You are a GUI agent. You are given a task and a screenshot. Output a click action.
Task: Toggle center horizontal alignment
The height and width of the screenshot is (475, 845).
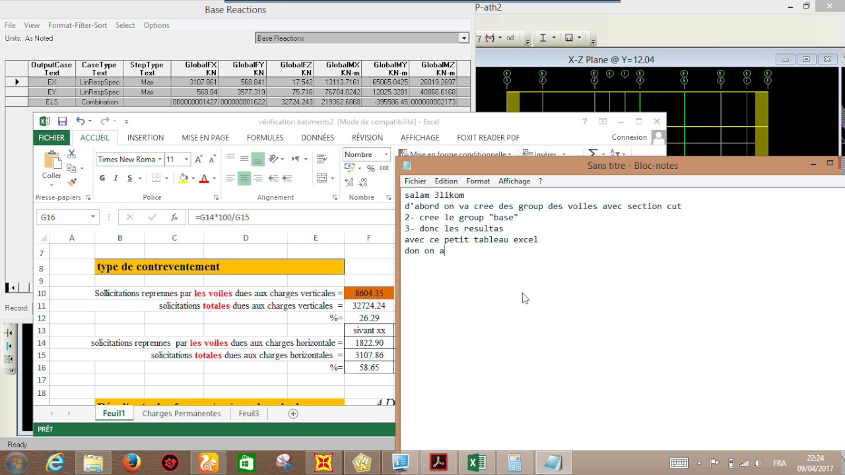[x=244, y=178]
